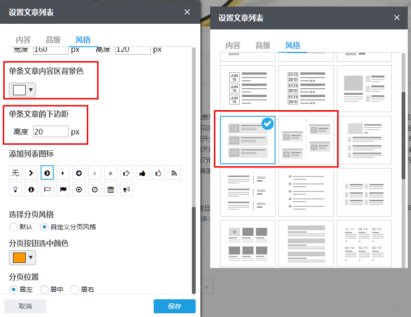Open the article background color dropdown
This screenshot has width=411, height=317.
tap(21, 89)
